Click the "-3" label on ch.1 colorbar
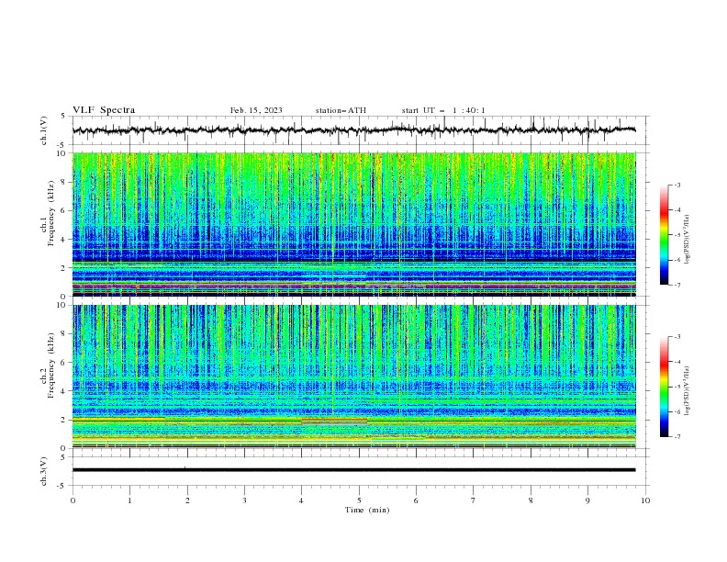 click(x=677, y=185)
